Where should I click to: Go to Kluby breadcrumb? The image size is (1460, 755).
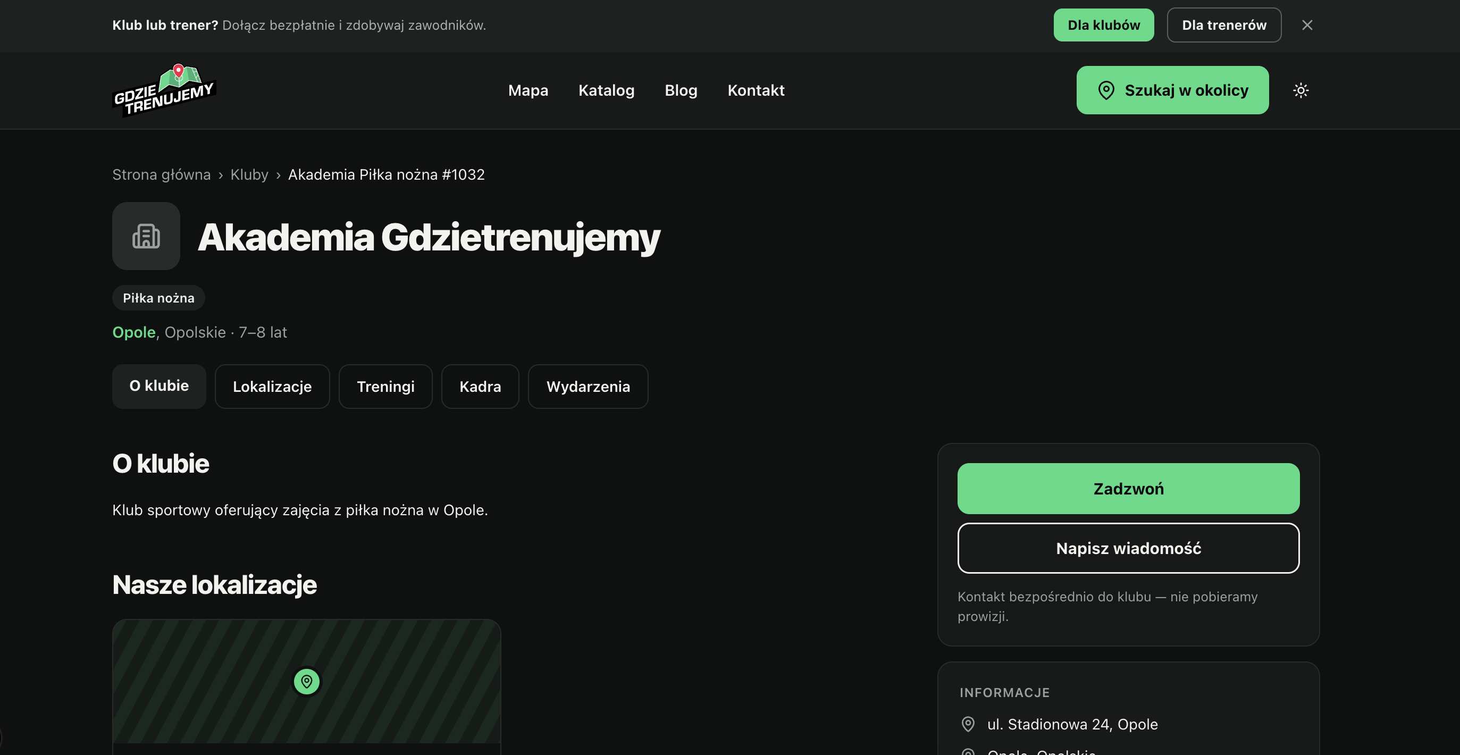pyautogui.click(x=249, y=174)
